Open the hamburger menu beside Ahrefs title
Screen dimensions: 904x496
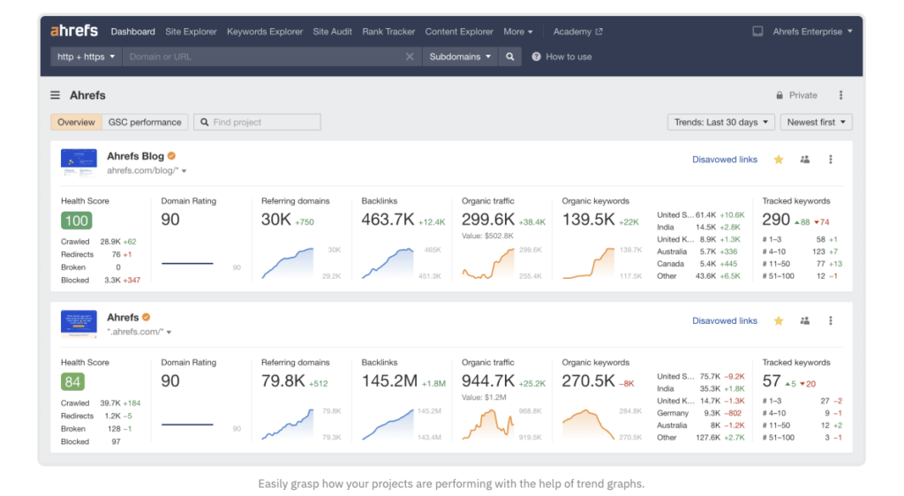(x=56, y=95)
